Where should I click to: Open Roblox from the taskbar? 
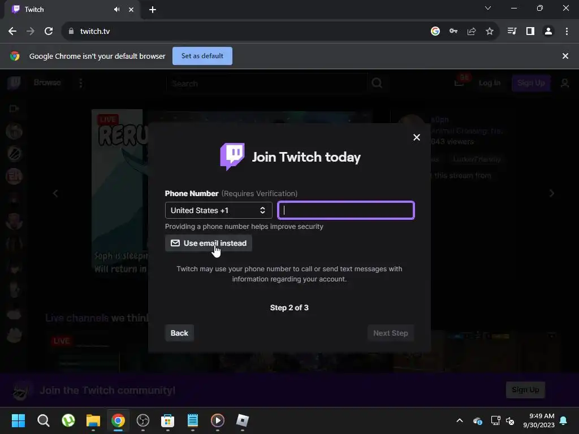(x=242, y=420)
